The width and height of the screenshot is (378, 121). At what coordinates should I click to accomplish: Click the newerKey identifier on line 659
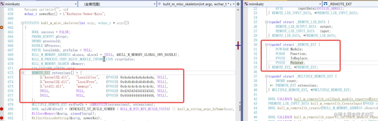[46, 14]
